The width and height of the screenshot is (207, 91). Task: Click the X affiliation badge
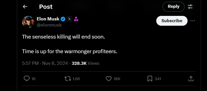click(69, 19)
